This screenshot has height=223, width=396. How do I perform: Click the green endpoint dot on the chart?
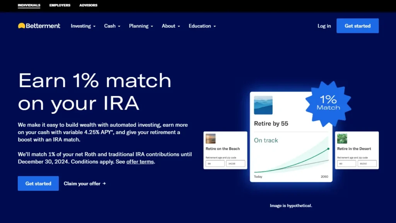click(x=328, y=149)
